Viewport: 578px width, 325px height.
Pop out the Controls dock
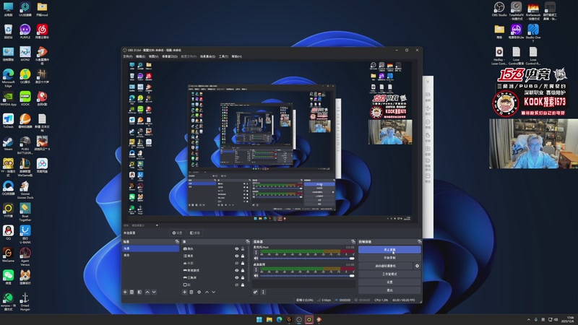click(419, 242)
